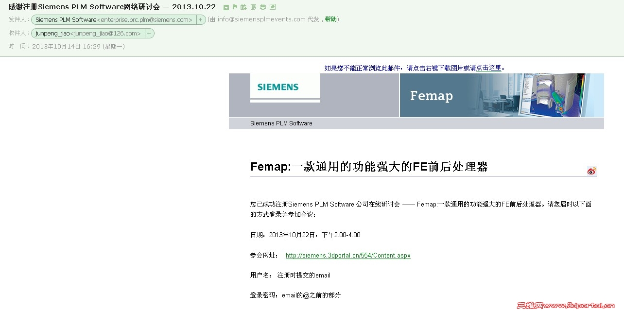Click the 用户名 注册时提交的email line

coord(290,276)
